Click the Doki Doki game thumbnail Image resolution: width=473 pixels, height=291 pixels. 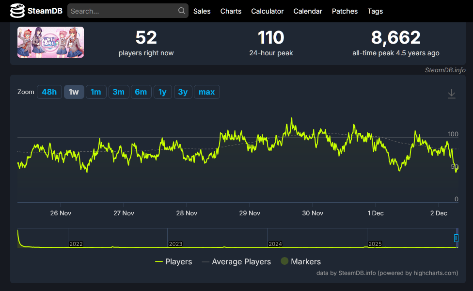[51, 42]
